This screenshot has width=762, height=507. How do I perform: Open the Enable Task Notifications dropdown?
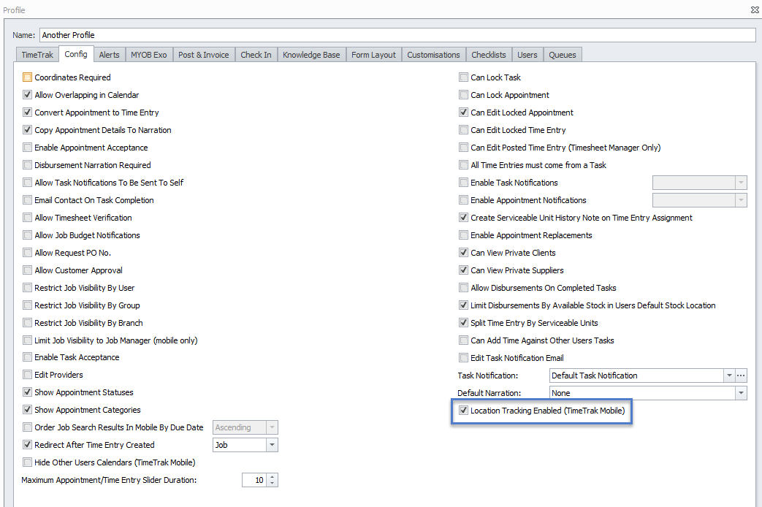tap(742, 183)
